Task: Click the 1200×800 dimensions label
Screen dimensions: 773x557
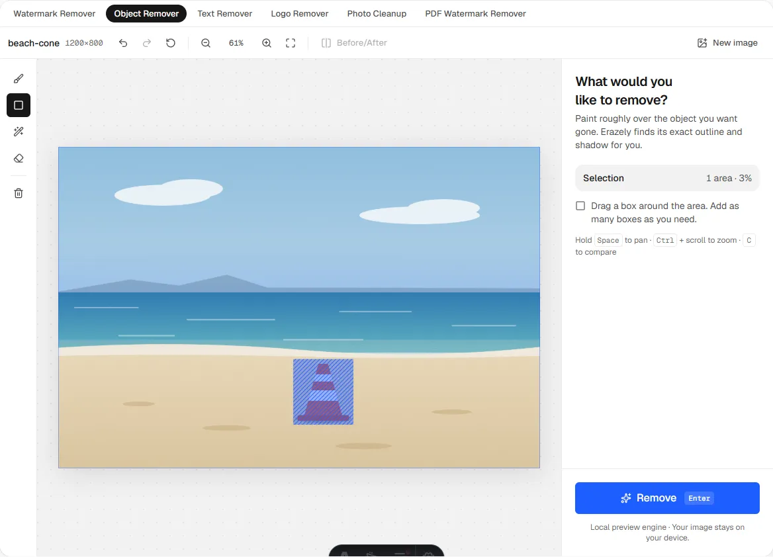Action: [84, 43]
